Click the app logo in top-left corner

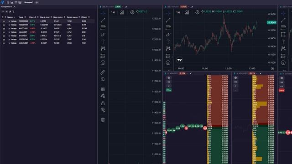point(2,2)
